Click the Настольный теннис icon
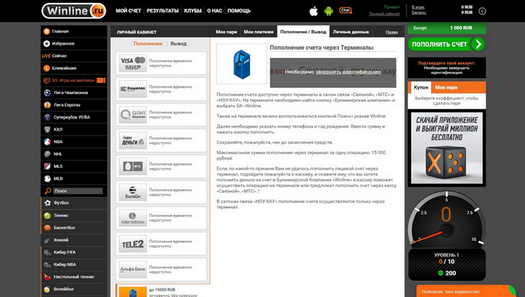Image resolution: width=525 pixels, height=297 pixels. coord(48,277)
